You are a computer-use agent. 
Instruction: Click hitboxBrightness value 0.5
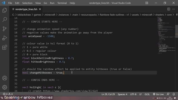(61, 62)
